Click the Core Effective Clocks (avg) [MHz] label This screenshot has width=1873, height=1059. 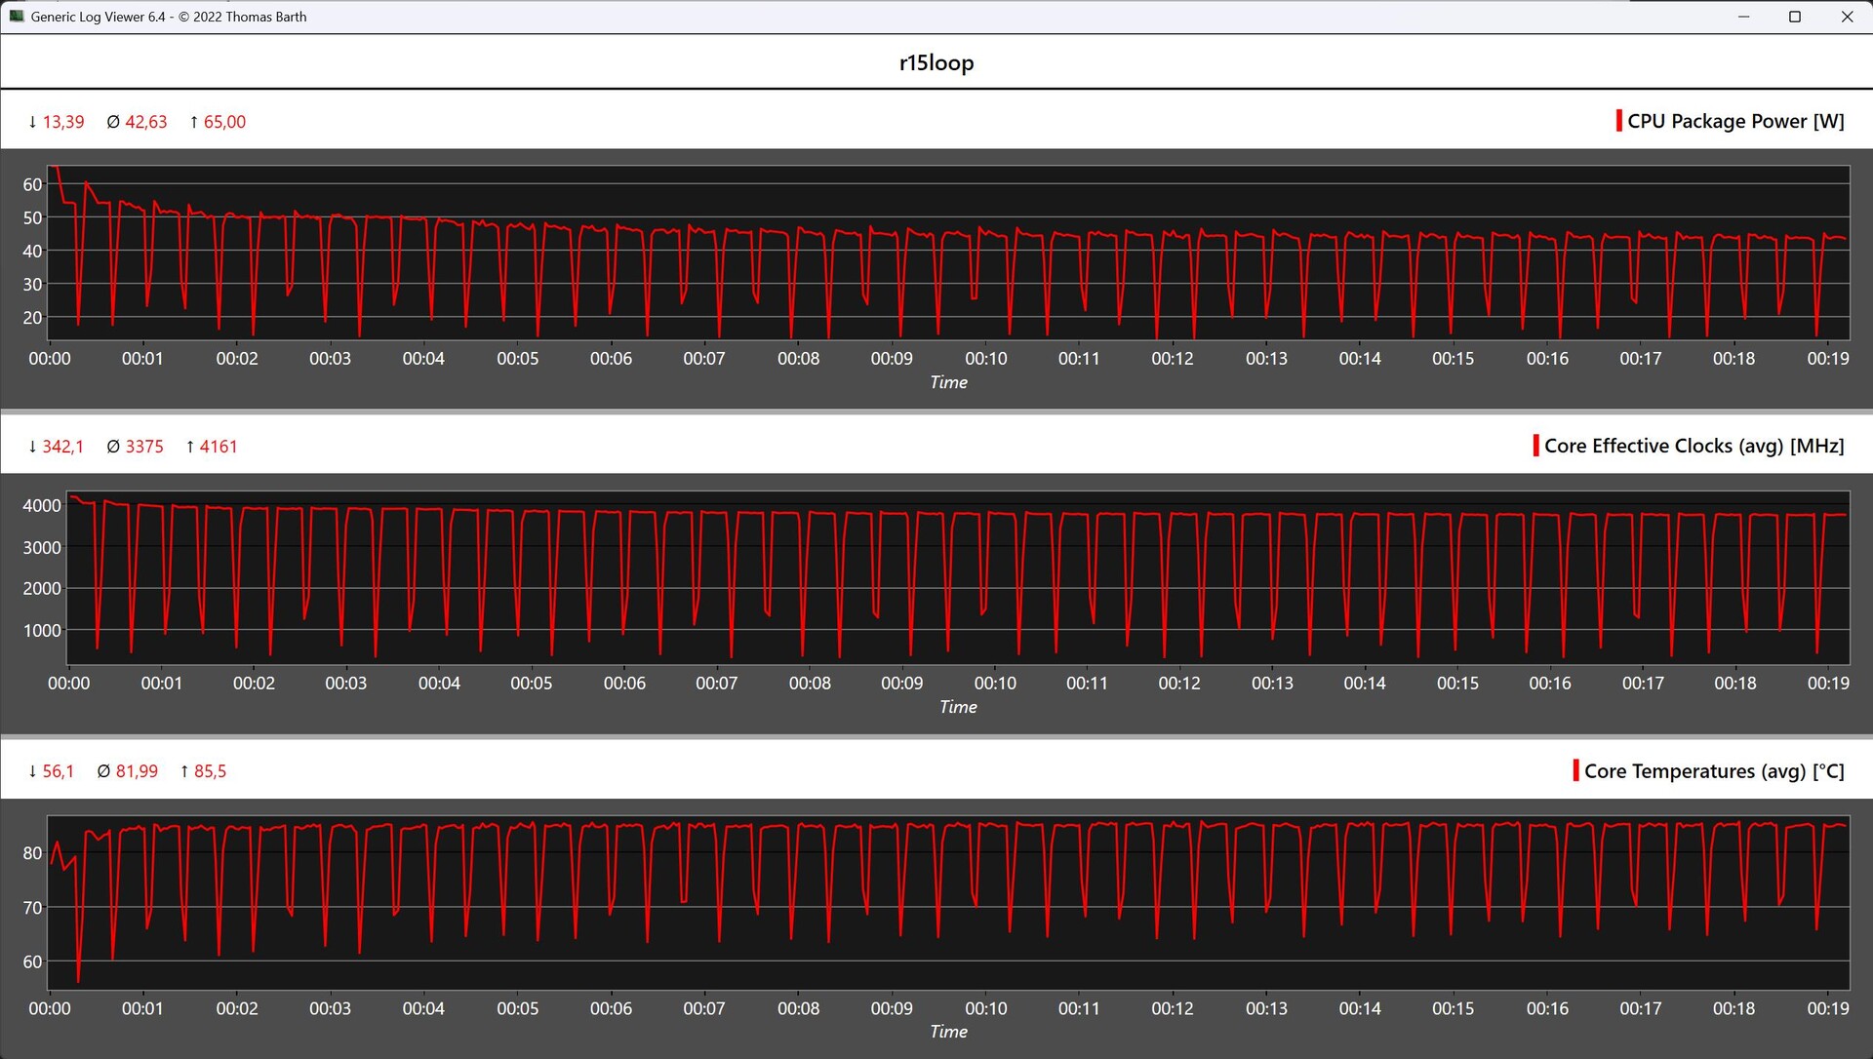(1694, 446)
